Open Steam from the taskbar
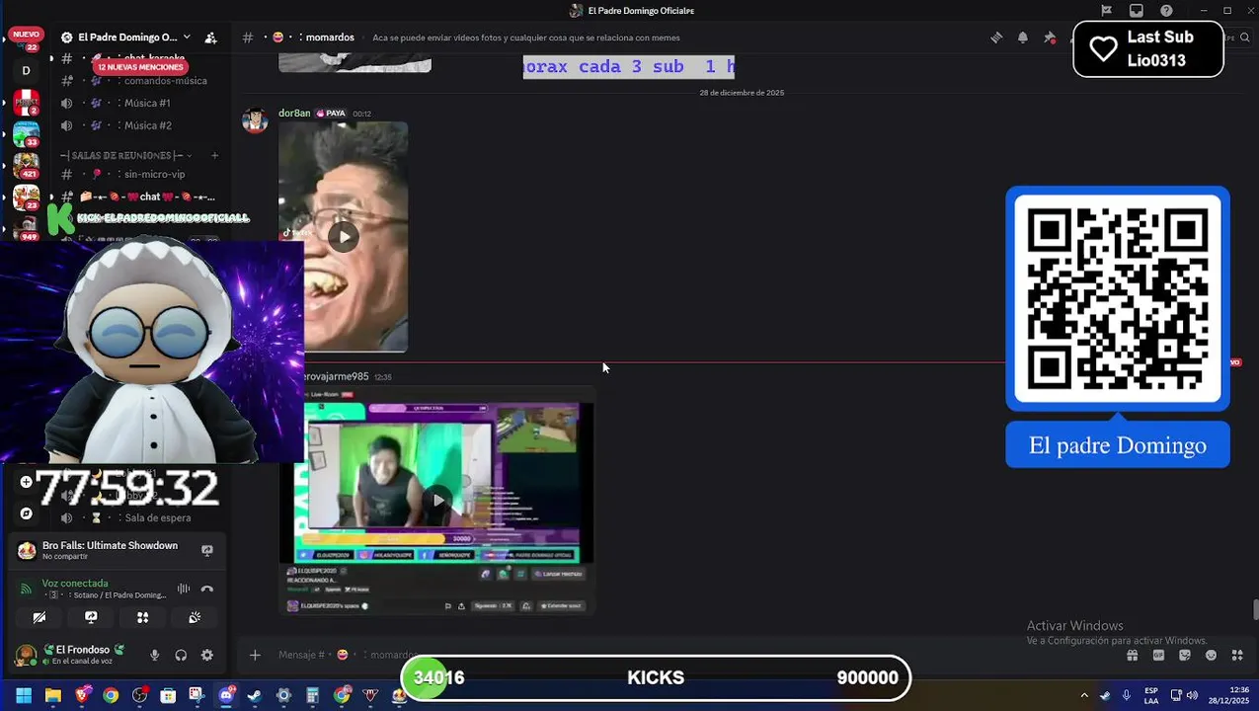 point(255,695)
